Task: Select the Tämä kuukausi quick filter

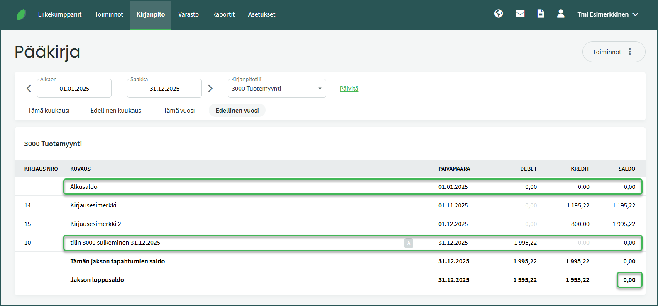Action: click(49, 111)
